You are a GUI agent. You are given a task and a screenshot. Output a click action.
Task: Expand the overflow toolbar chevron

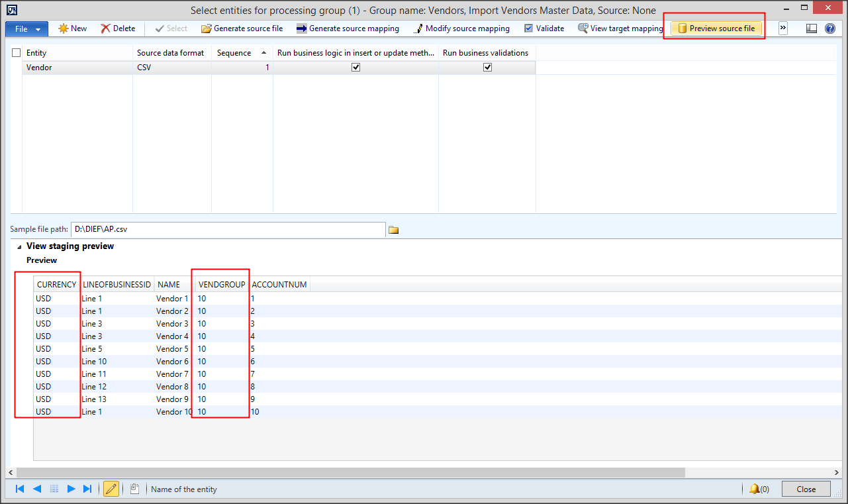(x=782, y=28)
